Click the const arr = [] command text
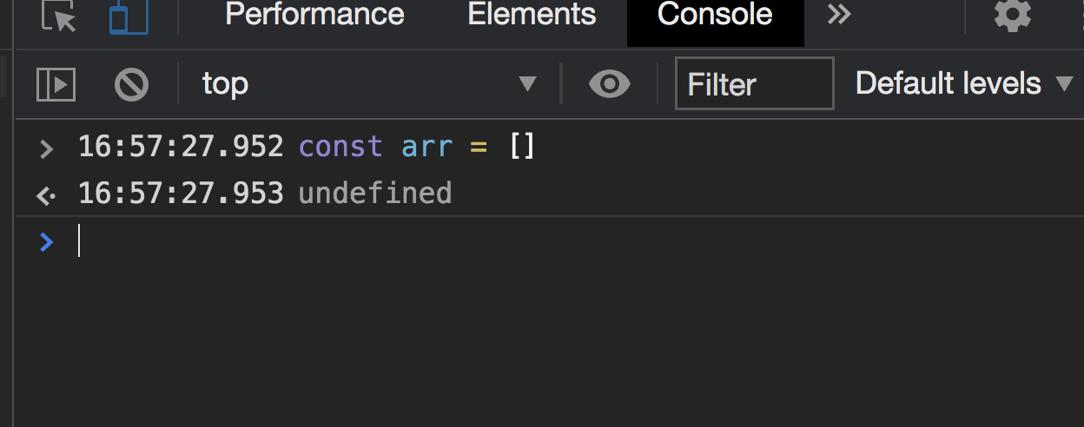 coord(417,147)
